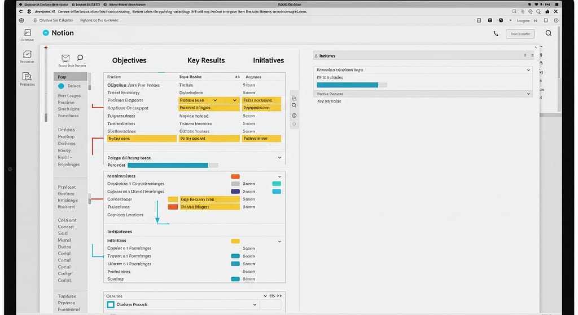Switch to the Initatives tab

268,60
